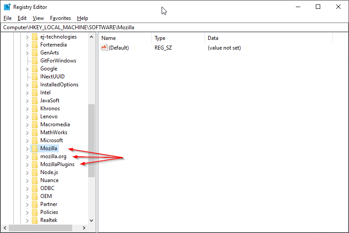Click the tree horizontal scrollbar thumb
The height and width of the screenshot is (233, 349).
tap(40, 228)
